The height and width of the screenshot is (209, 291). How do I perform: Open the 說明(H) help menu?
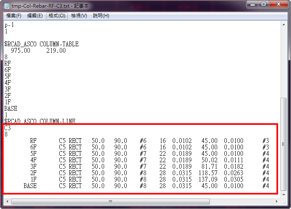click(101, 16)
